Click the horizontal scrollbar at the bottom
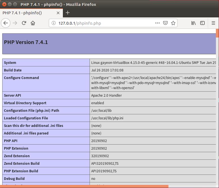Viewport: 219px width, 188px height. [x=84, y=187]
